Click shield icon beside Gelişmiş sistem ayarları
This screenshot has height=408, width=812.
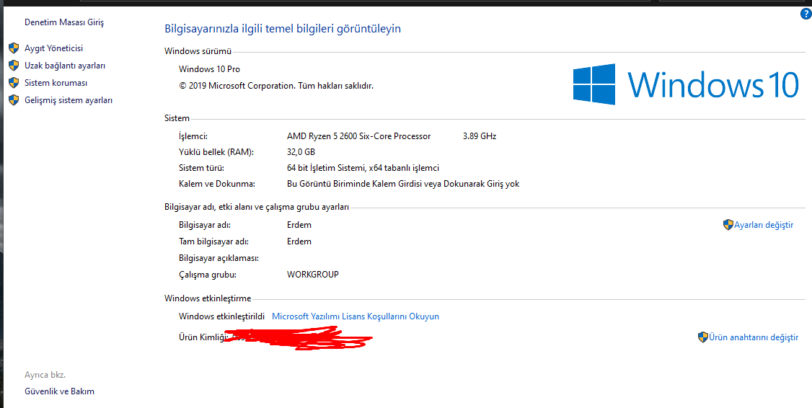14,100
